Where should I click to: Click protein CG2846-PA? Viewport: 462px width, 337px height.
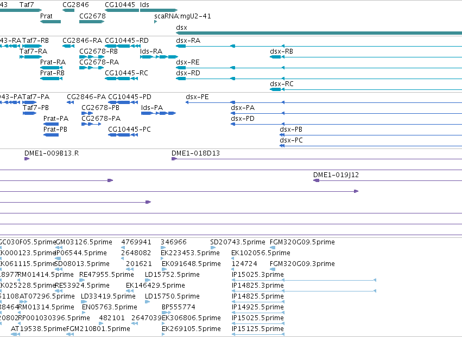coord(86,97)
